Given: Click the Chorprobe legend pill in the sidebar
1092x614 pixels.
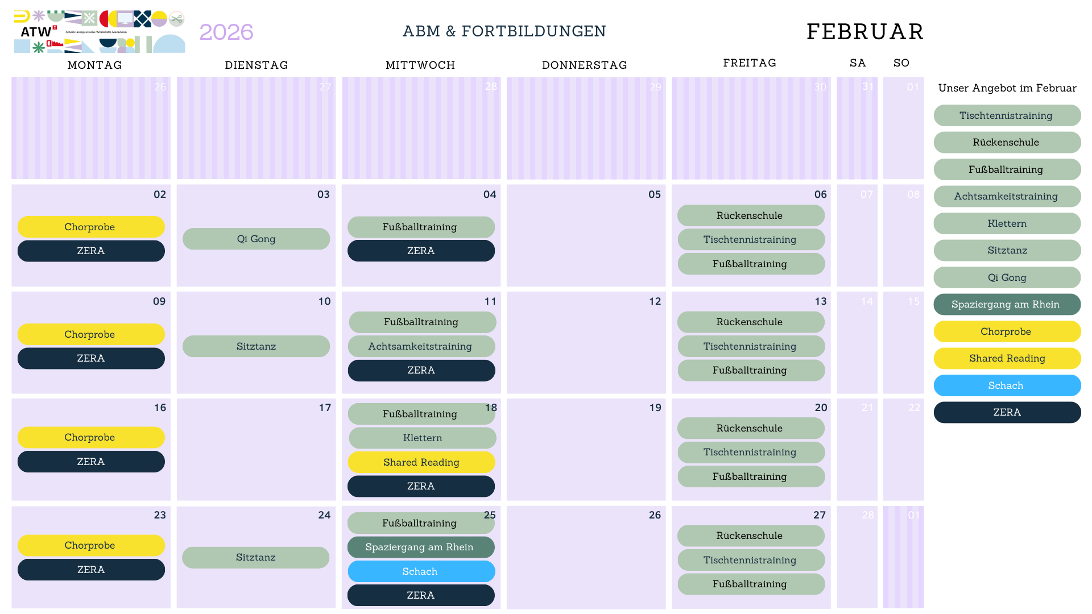Looking at the screenshot, I should coord(1007,331).
